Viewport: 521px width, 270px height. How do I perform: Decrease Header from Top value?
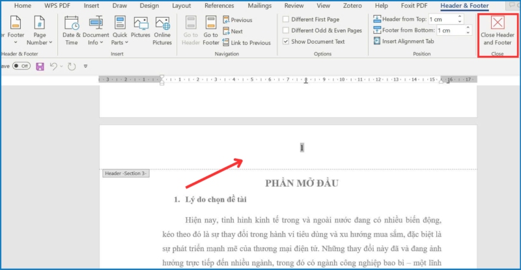[460, 21]
